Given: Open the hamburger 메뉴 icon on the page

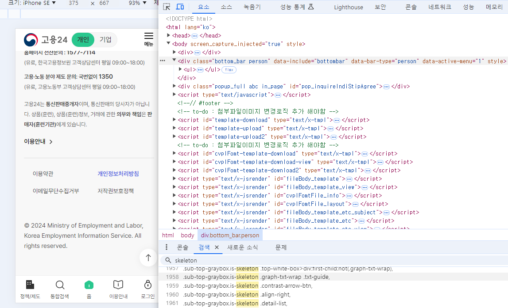Looking at the screenshot, I should 149,39.
